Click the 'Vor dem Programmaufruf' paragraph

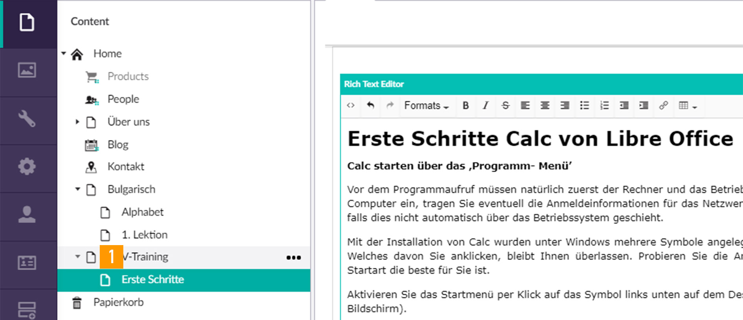(545, 204)
